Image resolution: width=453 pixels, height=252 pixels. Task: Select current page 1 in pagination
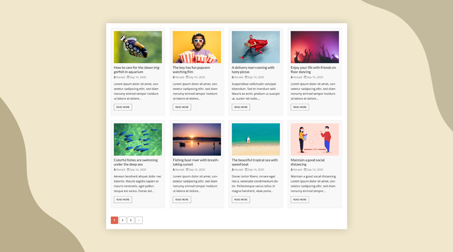(114, 220)
